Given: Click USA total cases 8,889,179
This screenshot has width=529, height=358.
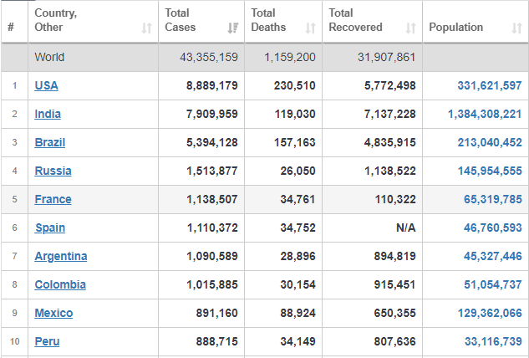Looking at the screenshot, I should [212, 85].
